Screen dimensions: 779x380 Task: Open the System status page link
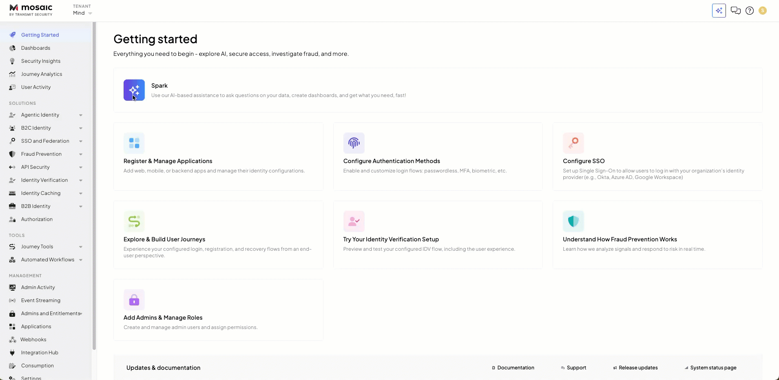713,368
